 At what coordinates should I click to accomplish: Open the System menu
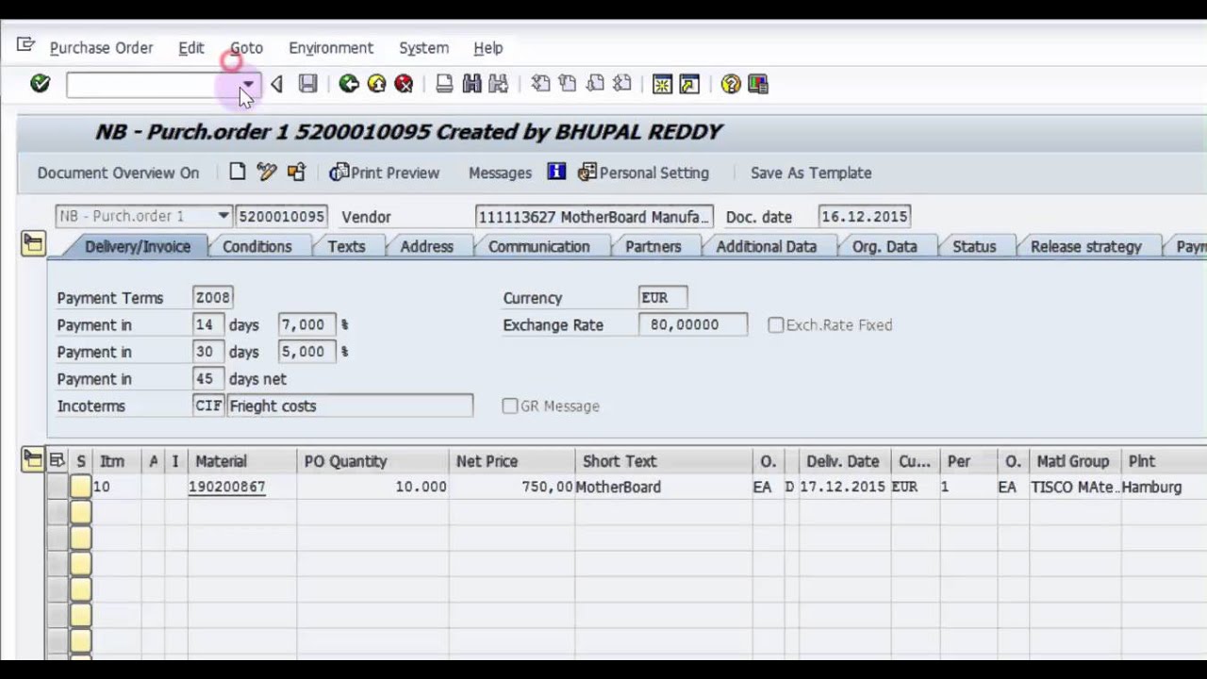[x=423, y=47]
